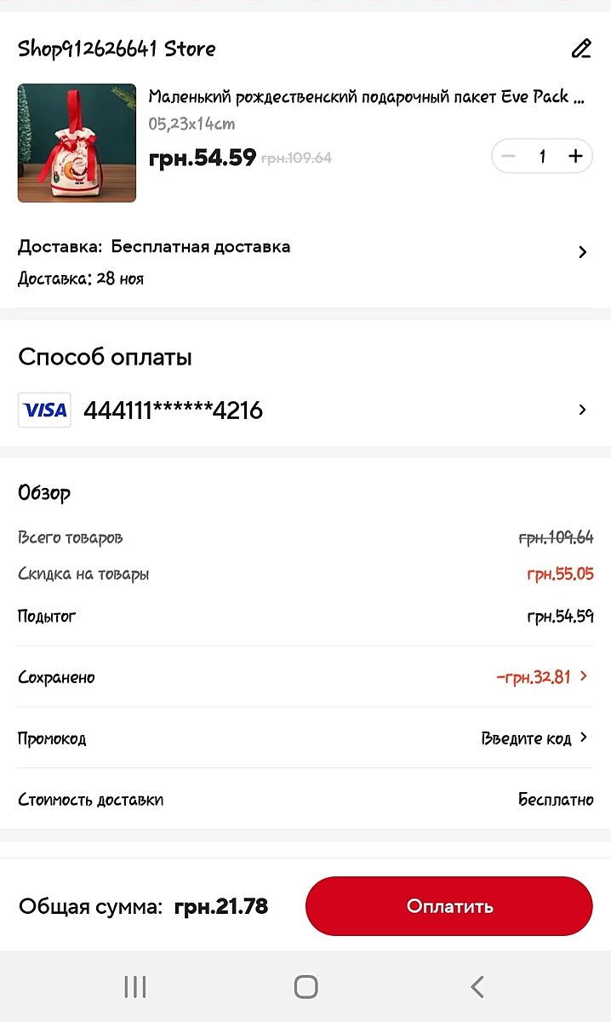Increase item quantity with plus button
Screen dimensions: 611x1022
pos(576,156)
